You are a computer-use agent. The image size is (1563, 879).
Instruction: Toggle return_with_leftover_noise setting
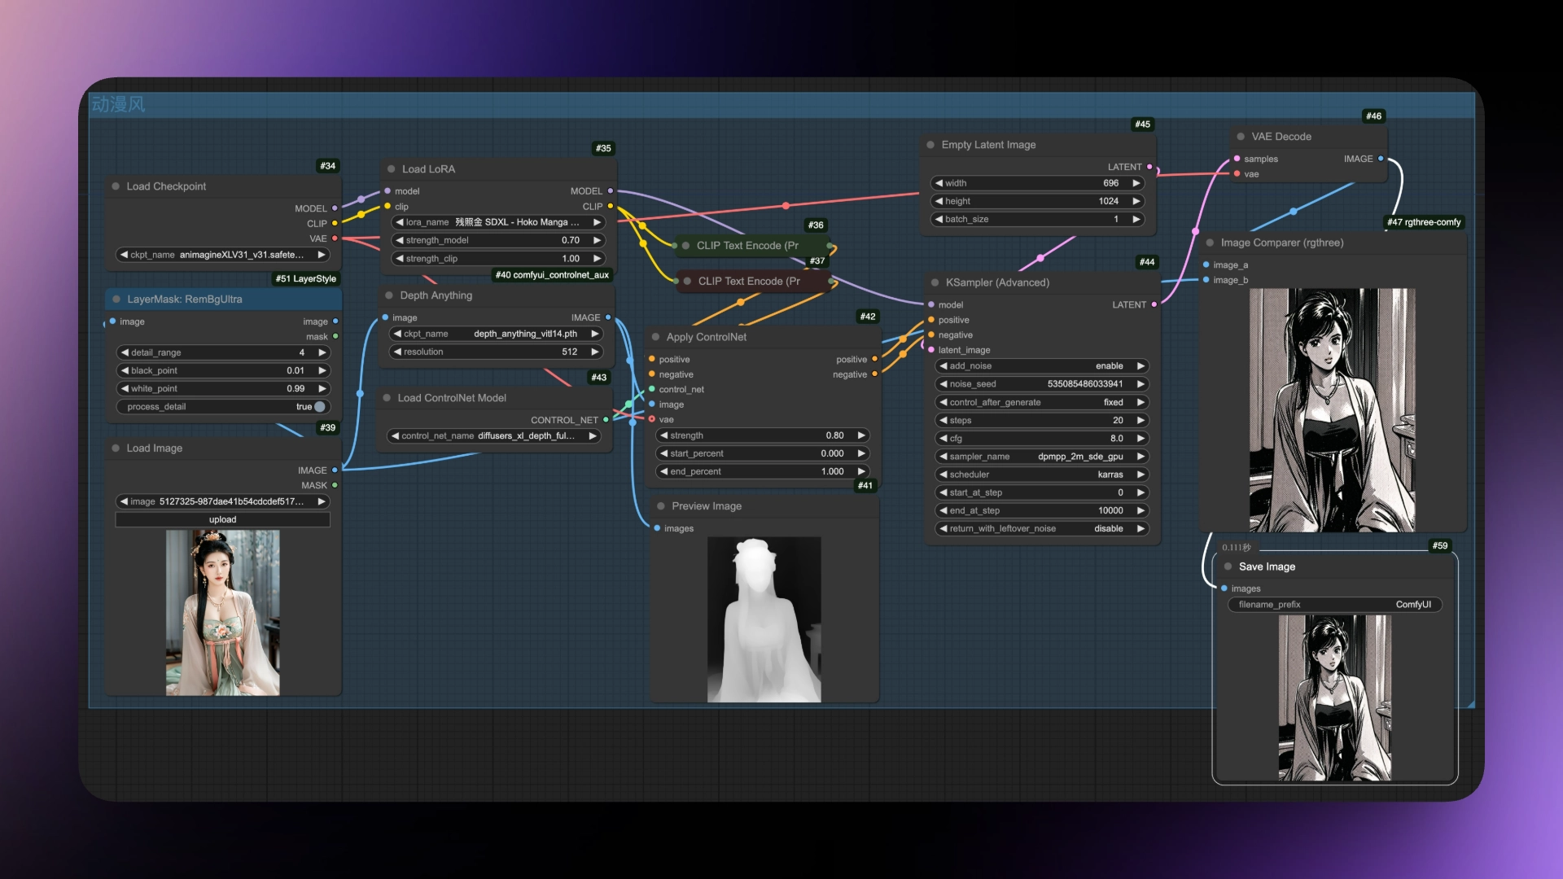coord(1040,529)
